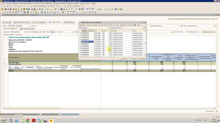Click the dialog vertical scrollbar thumb
Image resolution: width=220 pixels, height=123 pixels.
[145, 43]
